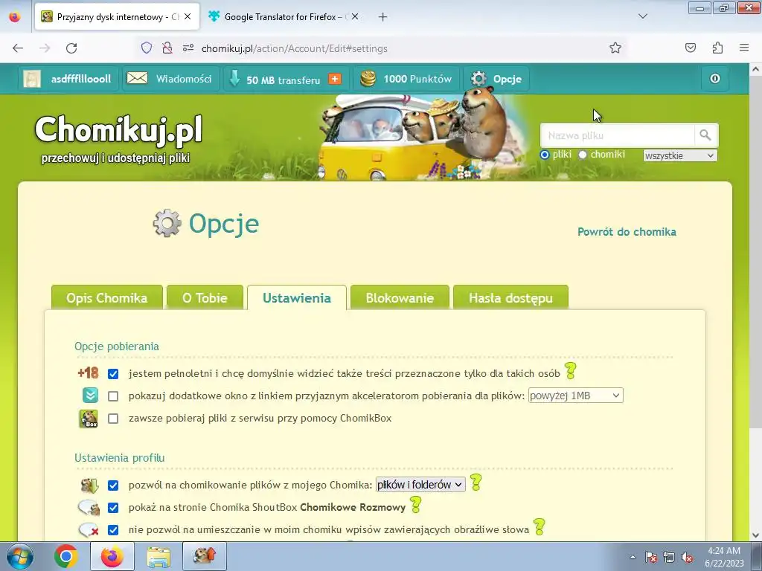Switch to Google Translator for Firefox tab
Image resolution: width=762 pixels, height=571 pixels.
[284, 16]
